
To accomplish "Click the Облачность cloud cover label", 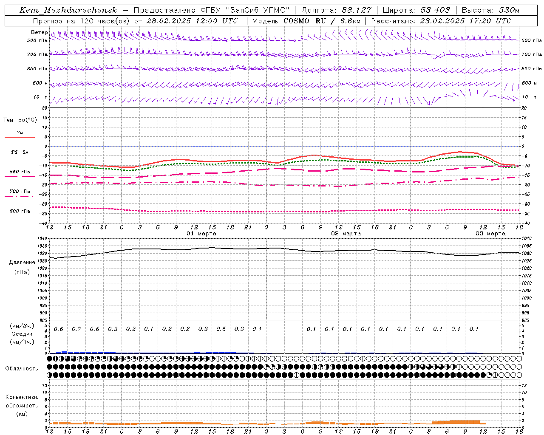I will coord(22,368).
